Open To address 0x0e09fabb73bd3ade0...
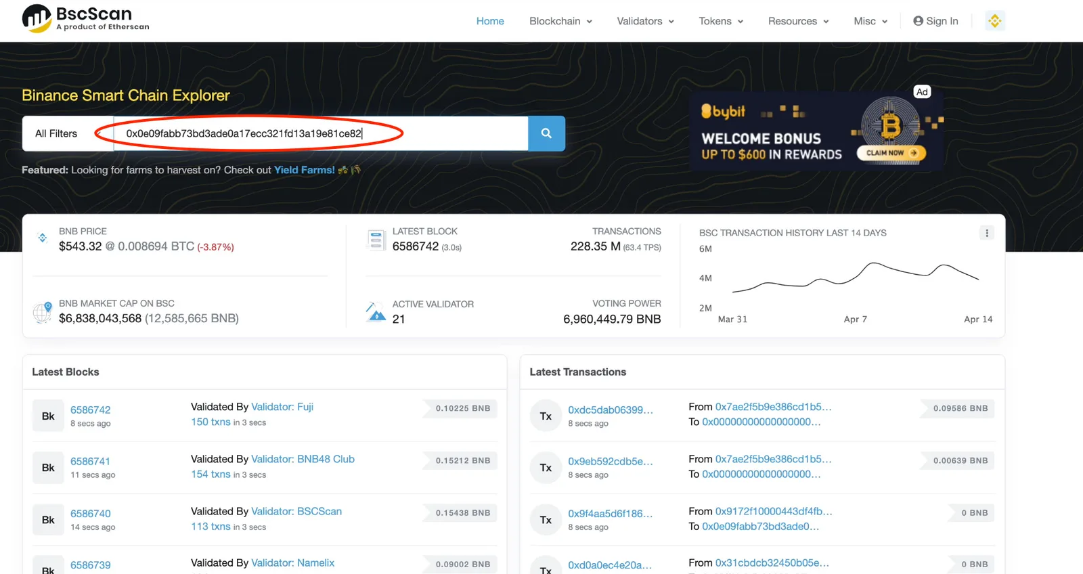 point(761,526)
